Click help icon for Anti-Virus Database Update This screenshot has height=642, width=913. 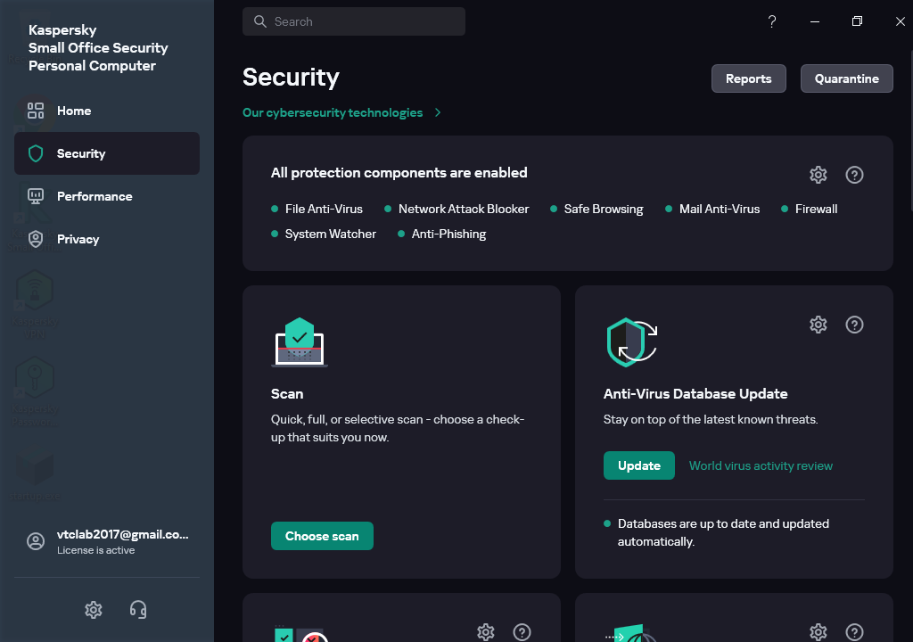(x=854, y=325)
